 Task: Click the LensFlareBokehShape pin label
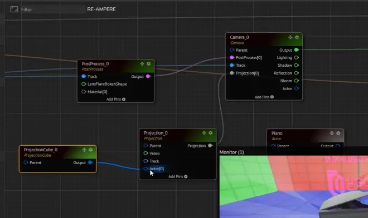click(107, 84)
